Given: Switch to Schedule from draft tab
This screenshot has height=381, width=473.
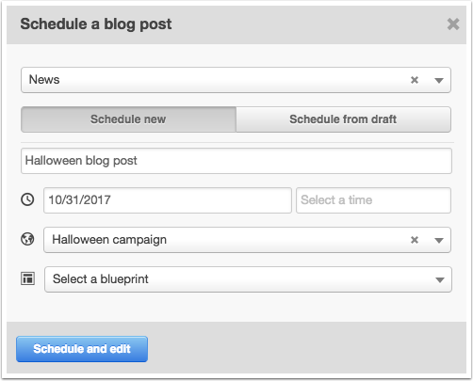Looking at the screenshot, I should (343, 119).
